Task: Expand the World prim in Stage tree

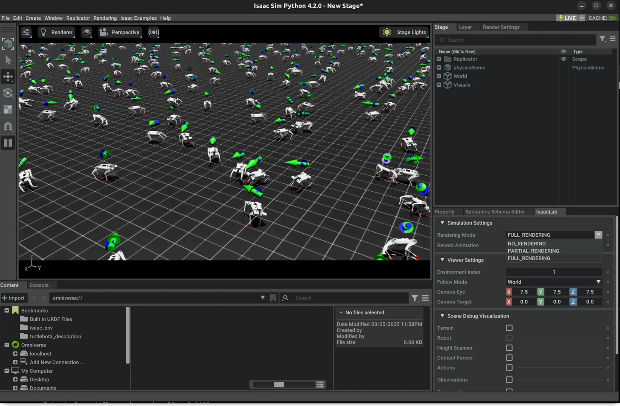Action: coord(439,76)
